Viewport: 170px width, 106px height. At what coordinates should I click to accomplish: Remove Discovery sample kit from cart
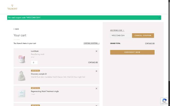pyautogui.click(x=96, y=71)
